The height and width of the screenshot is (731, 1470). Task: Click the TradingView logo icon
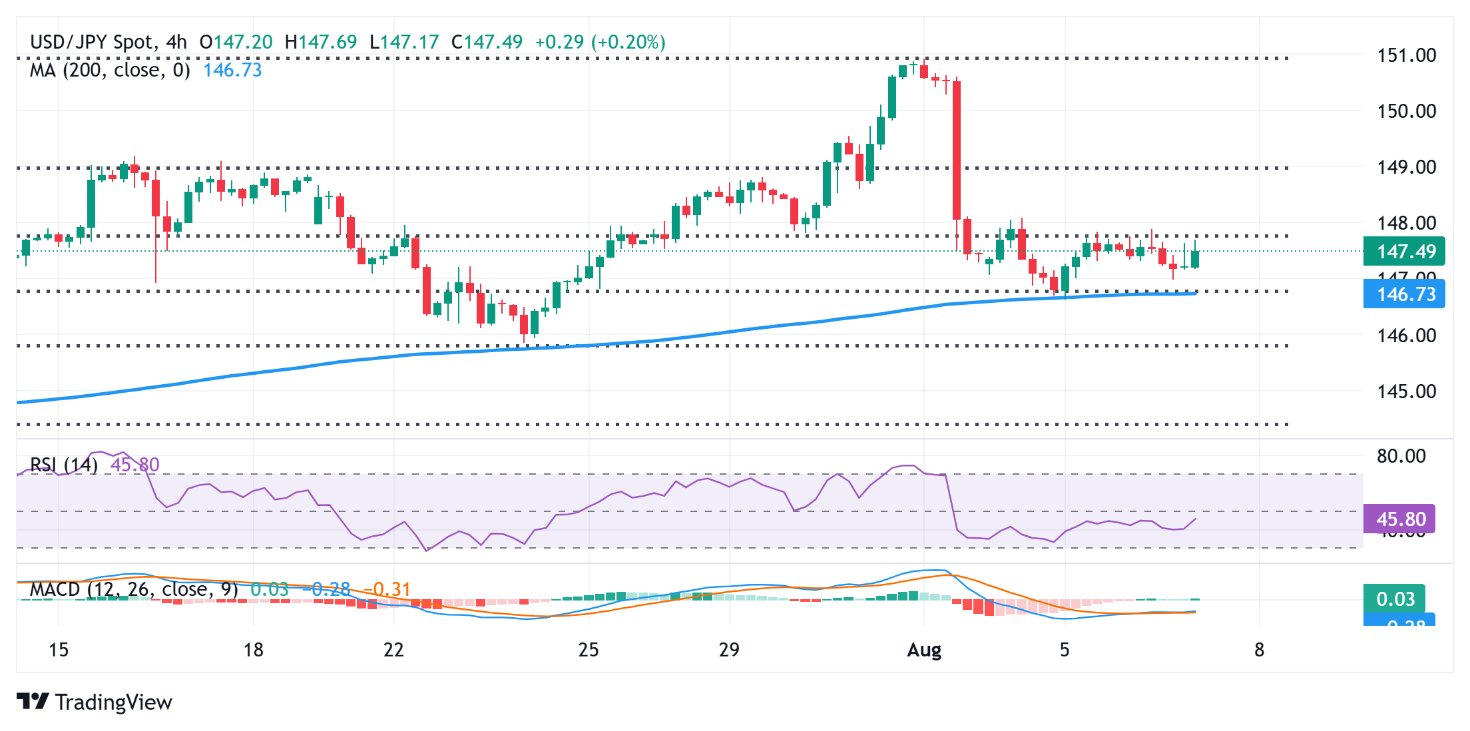pos(32,702)
